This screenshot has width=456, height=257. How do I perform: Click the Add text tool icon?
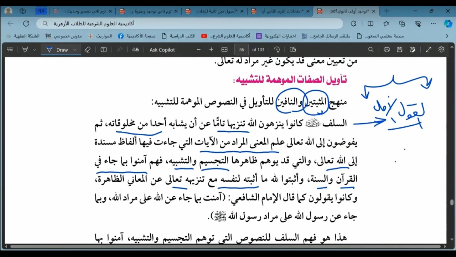[x=104, y=50]
